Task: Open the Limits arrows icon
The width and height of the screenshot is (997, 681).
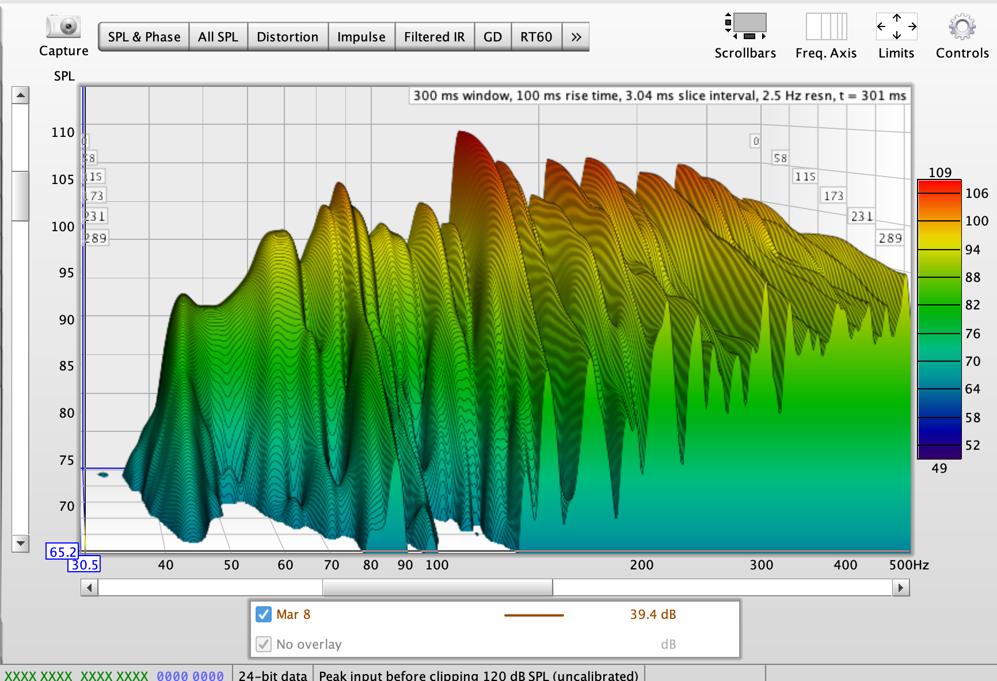Action: coord(896,26)
